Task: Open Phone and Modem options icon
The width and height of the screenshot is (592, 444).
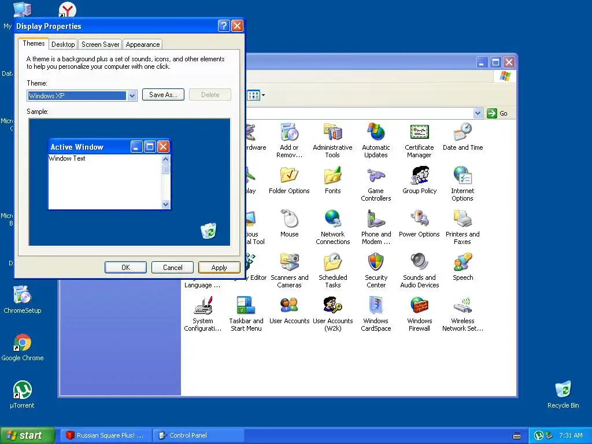Action: click(x=376, y=219)
